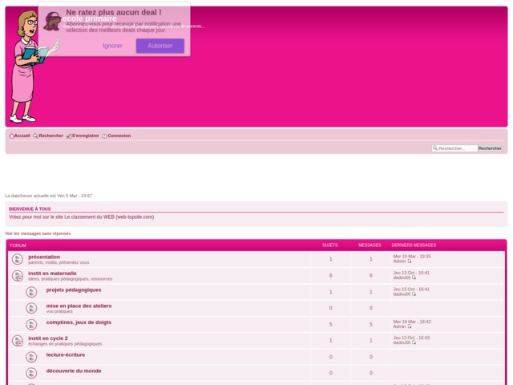The image size is (513, 385).
Task: View latest post icon in présentation row
Action: (x=410, y=261)
